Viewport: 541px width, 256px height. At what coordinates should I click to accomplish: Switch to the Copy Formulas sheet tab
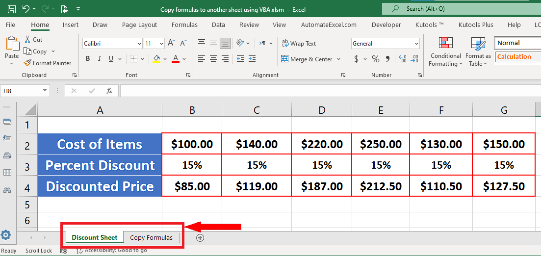(151, 237)
